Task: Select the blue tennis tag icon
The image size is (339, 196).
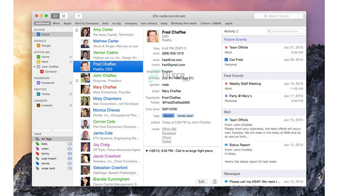Action: (38, 164)
